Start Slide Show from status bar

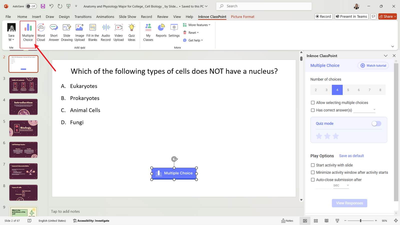(x=337, y=221)
